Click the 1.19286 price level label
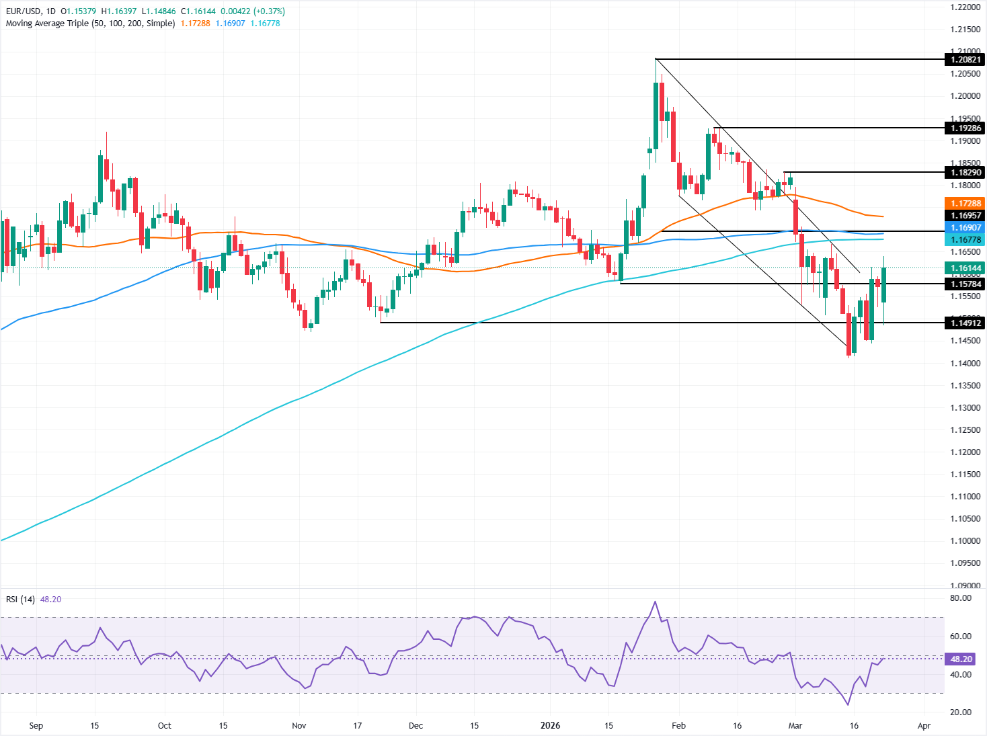Screen dimensions: 987x736 pyautogui.click(x=965, y=128)
